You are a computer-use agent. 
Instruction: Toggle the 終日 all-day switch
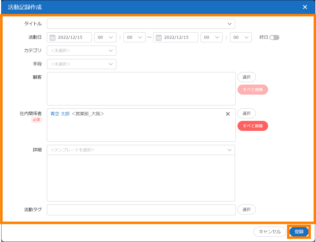coord(274,38)
